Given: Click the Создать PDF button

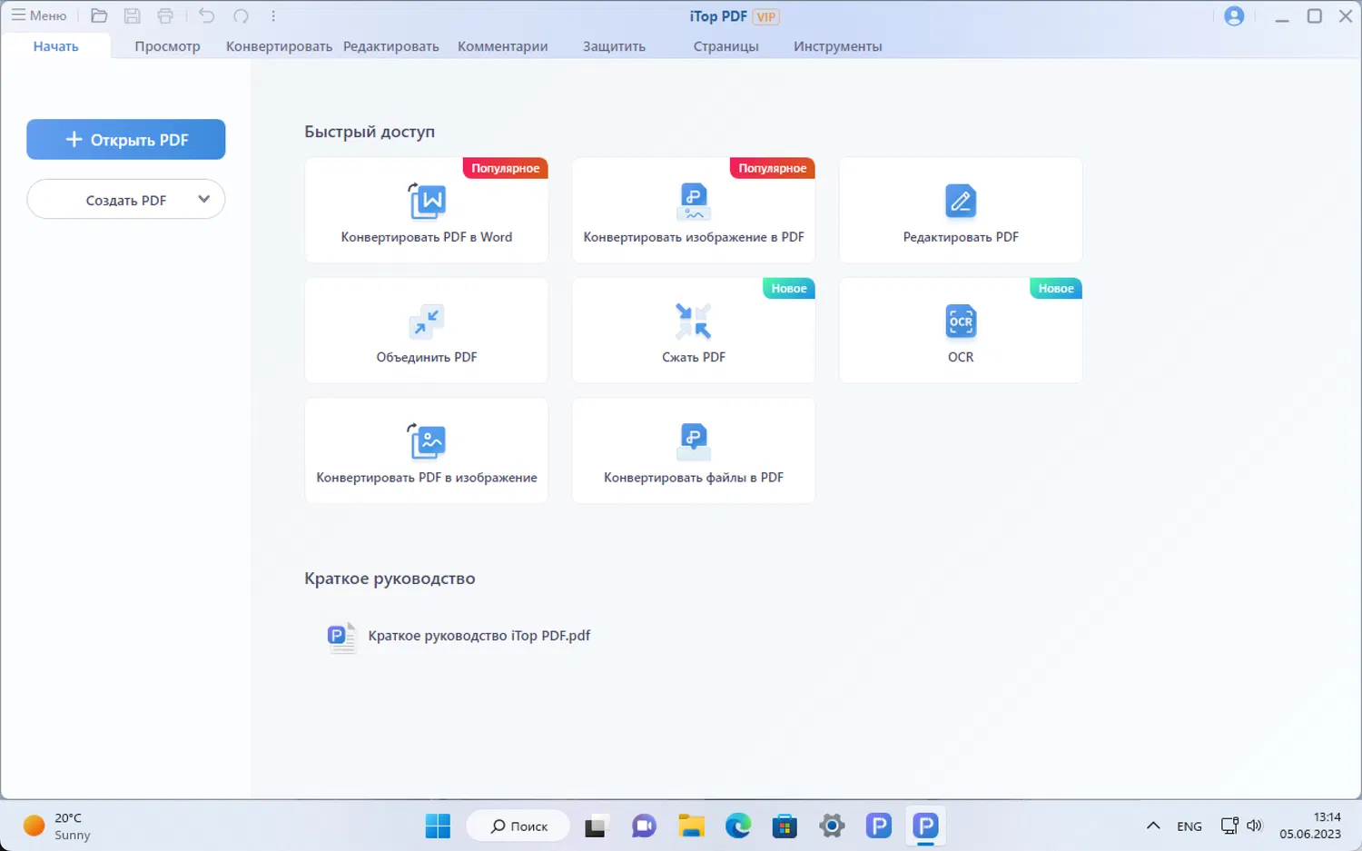Looking at the screenshot, I should coord(126,200).
